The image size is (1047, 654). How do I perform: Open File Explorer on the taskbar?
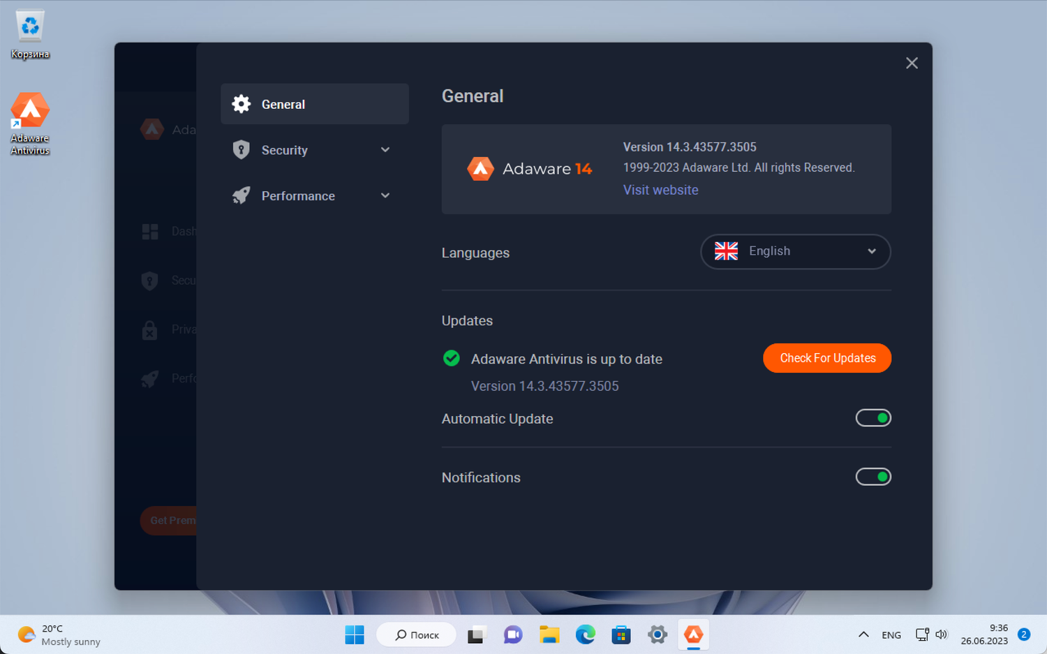(x=549, y=634)
